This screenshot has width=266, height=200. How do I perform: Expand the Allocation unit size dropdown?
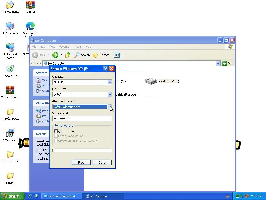coord(110,107)
